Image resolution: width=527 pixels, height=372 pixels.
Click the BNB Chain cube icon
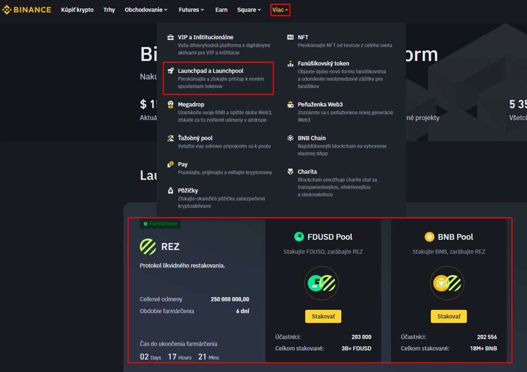click(290, 138)
